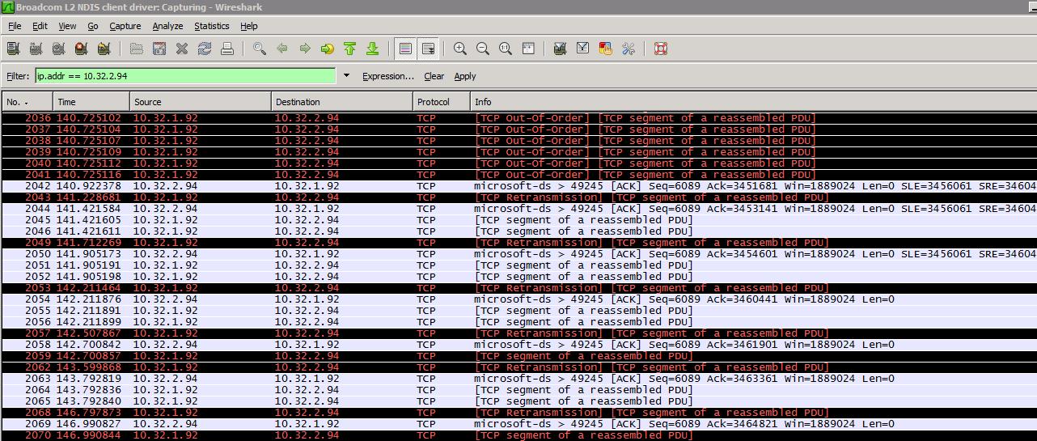Toggle auto scroll during live capture
This screenshot has height=441, width=1037.
(429, 49)
